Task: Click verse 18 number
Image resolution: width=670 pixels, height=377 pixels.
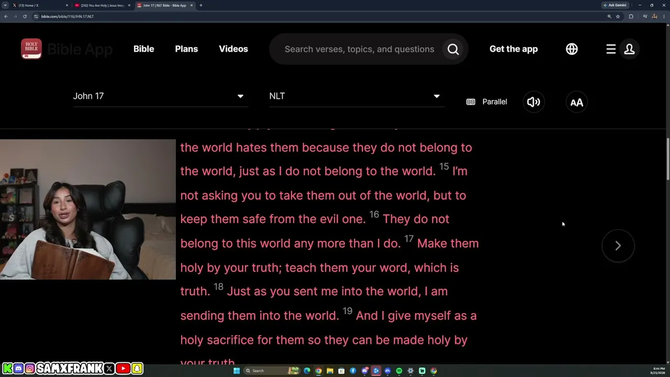Action: pos(218,286)
